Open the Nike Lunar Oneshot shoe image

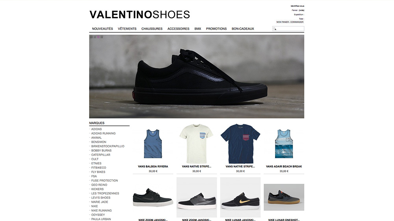(284, 197)
